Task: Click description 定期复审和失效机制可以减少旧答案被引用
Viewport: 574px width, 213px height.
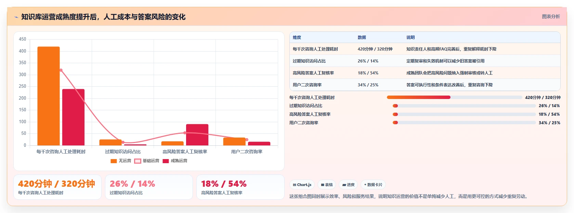Action: (445, 61)
